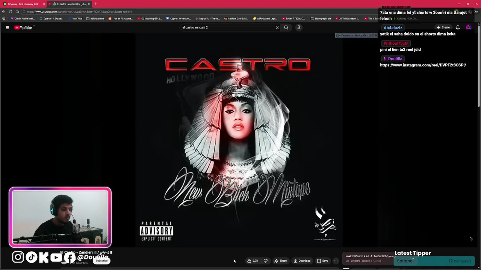Run search with magnifying glass button

click(x=286, y=27)
